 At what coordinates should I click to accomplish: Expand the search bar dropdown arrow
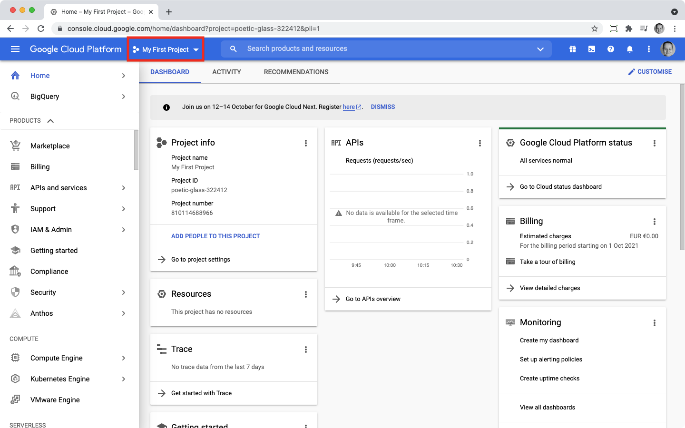(540, 49)
